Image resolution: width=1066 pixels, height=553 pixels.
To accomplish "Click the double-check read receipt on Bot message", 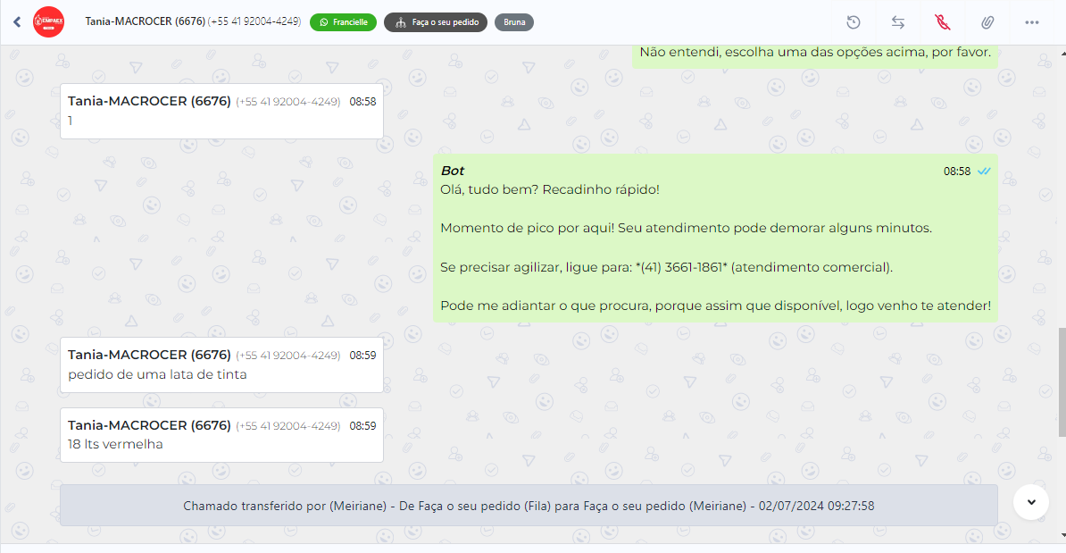I will pyautogui.click(x=984, y=172).
